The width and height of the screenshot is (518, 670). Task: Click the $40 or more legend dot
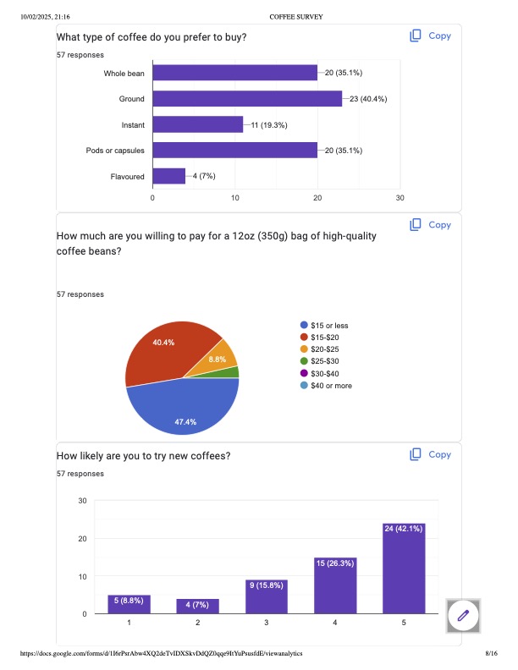304,386
